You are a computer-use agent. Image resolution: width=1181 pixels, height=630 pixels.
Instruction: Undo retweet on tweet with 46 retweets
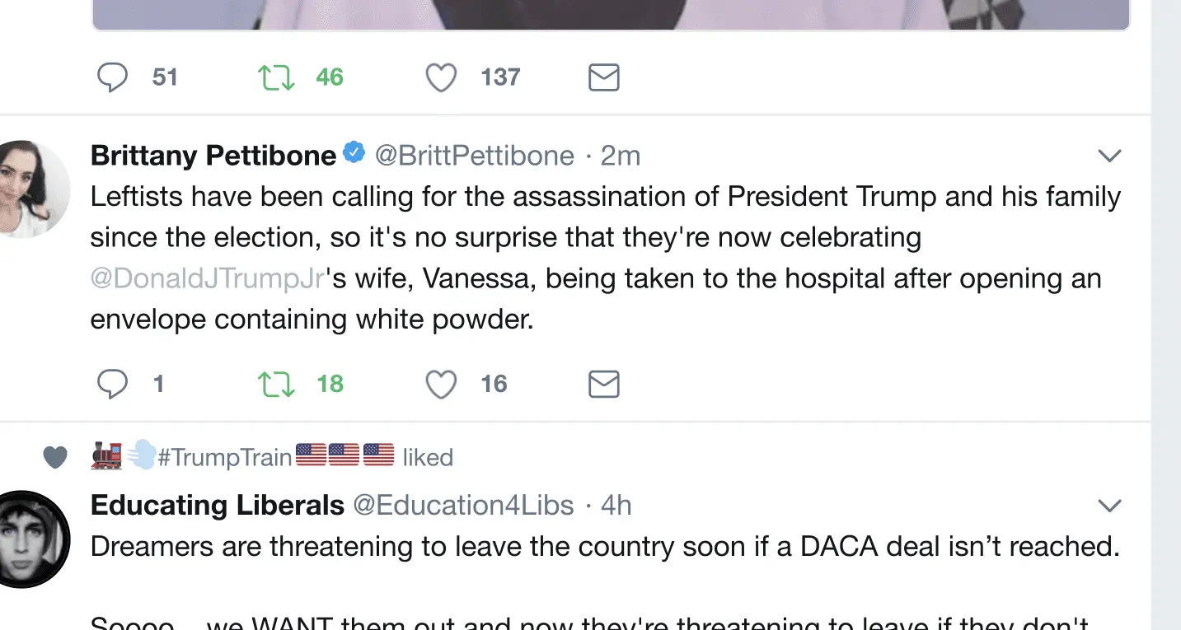[276, 77]
